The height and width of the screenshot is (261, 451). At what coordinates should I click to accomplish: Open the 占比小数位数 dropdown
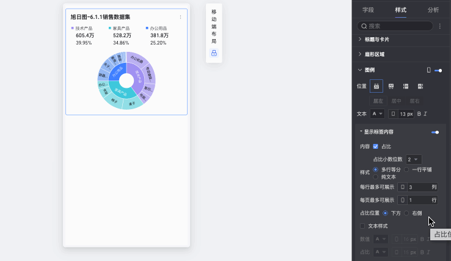[x=414, y=159]
